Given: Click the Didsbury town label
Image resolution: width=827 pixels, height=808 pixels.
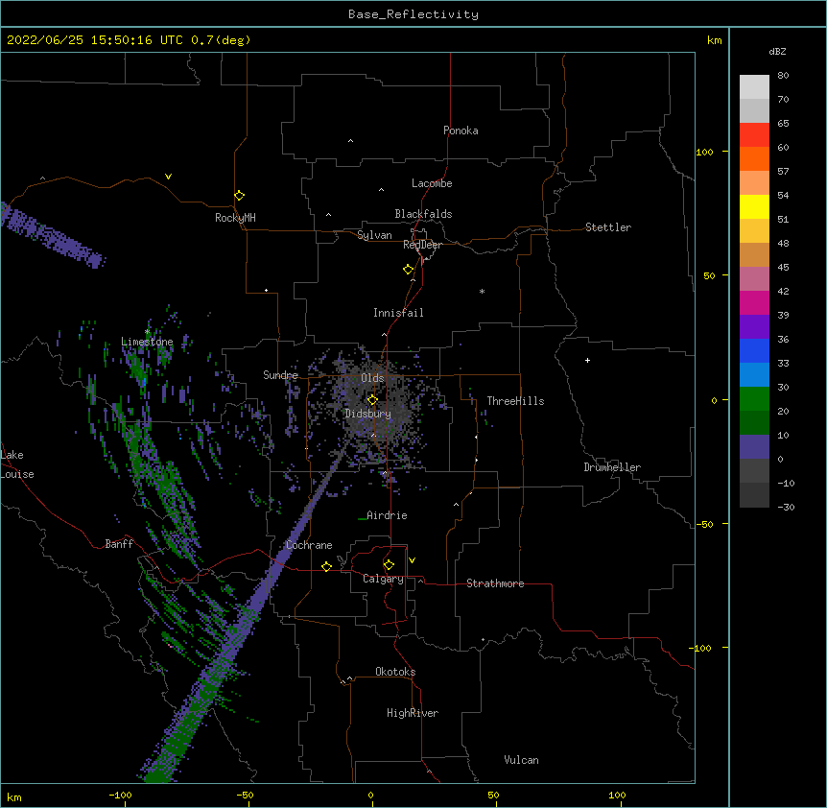Looking at the screenshot, I should pos(368,414).
